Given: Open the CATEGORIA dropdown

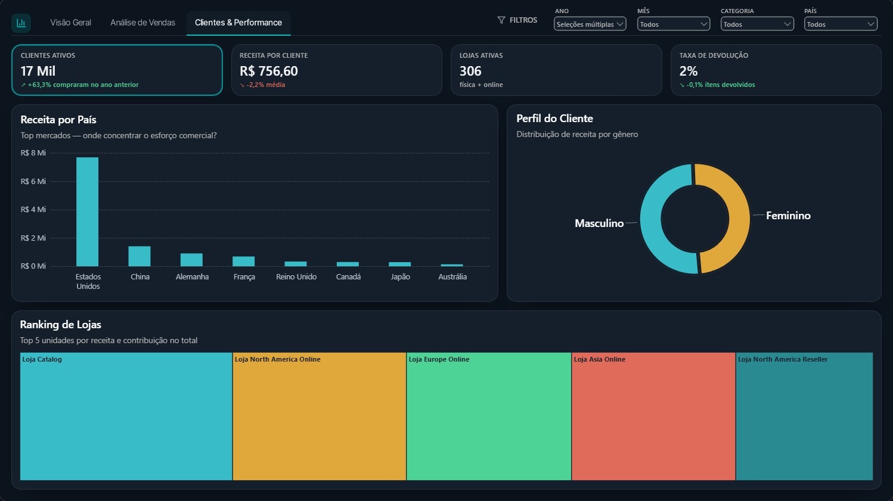Looking at the screenshot, I should (757, 24).
